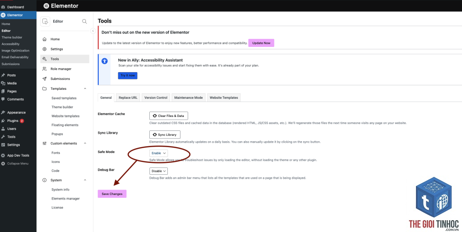Switch to the Replace URL tab
The image size is (462, 232).
128,97
